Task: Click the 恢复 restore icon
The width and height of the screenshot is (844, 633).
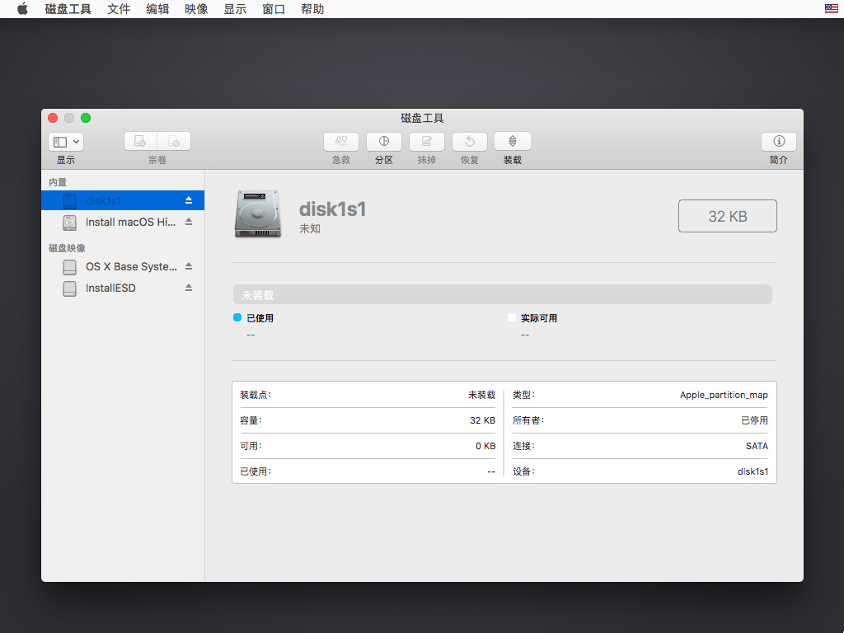Action: (x=469, y=142)
